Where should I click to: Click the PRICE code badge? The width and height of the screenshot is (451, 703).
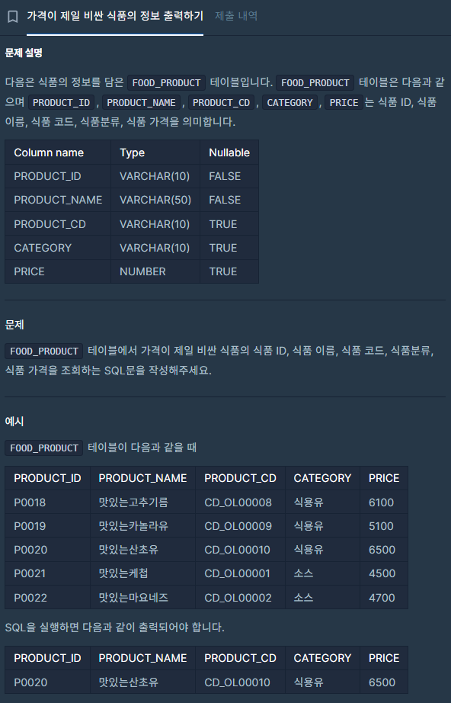click(x=344, y=102)
